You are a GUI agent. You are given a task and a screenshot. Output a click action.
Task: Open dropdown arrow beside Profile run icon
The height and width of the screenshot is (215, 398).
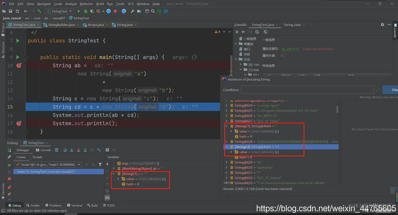[103, 11]
